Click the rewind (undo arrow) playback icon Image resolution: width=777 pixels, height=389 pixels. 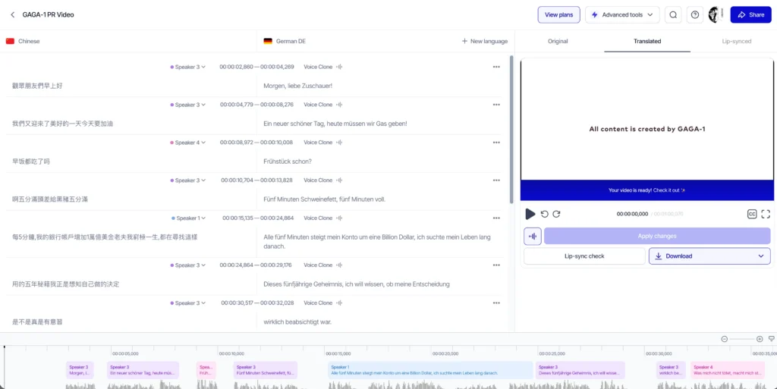544,215
